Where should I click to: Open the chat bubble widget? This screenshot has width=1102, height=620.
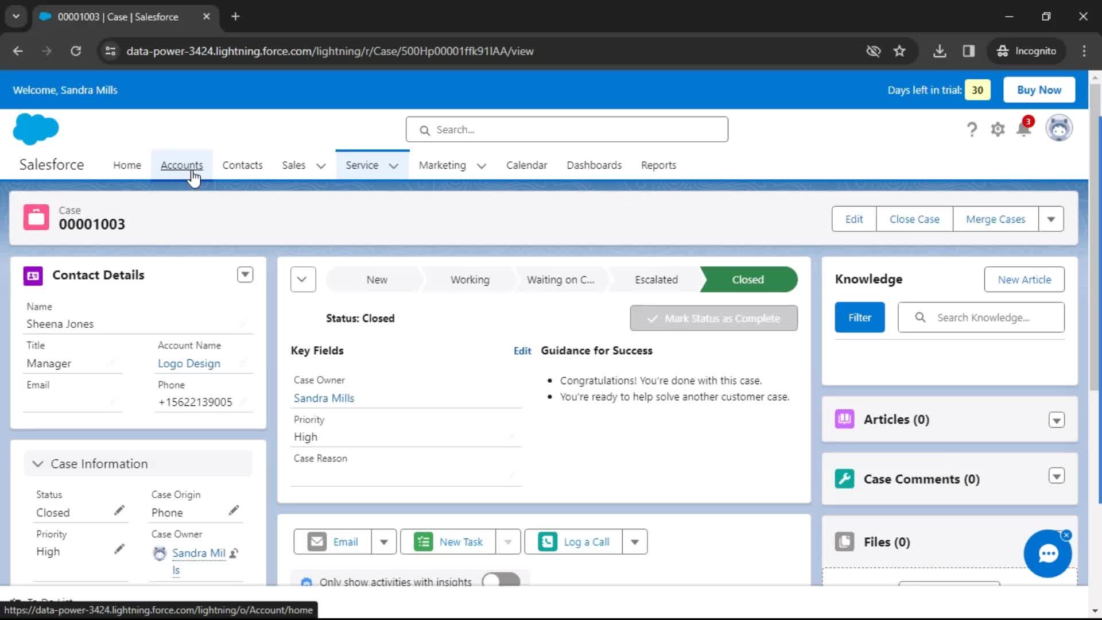1047,554
